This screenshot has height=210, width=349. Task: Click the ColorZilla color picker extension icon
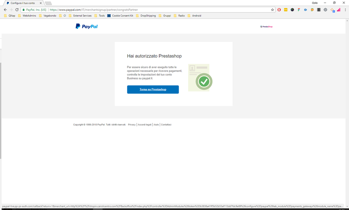click(x=292, y=10)
